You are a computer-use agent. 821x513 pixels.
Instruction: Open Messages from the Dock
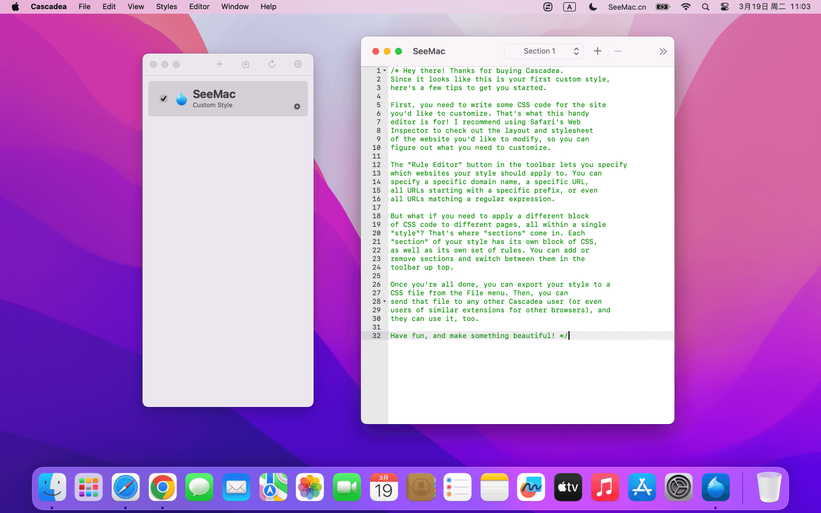(199, 487)
